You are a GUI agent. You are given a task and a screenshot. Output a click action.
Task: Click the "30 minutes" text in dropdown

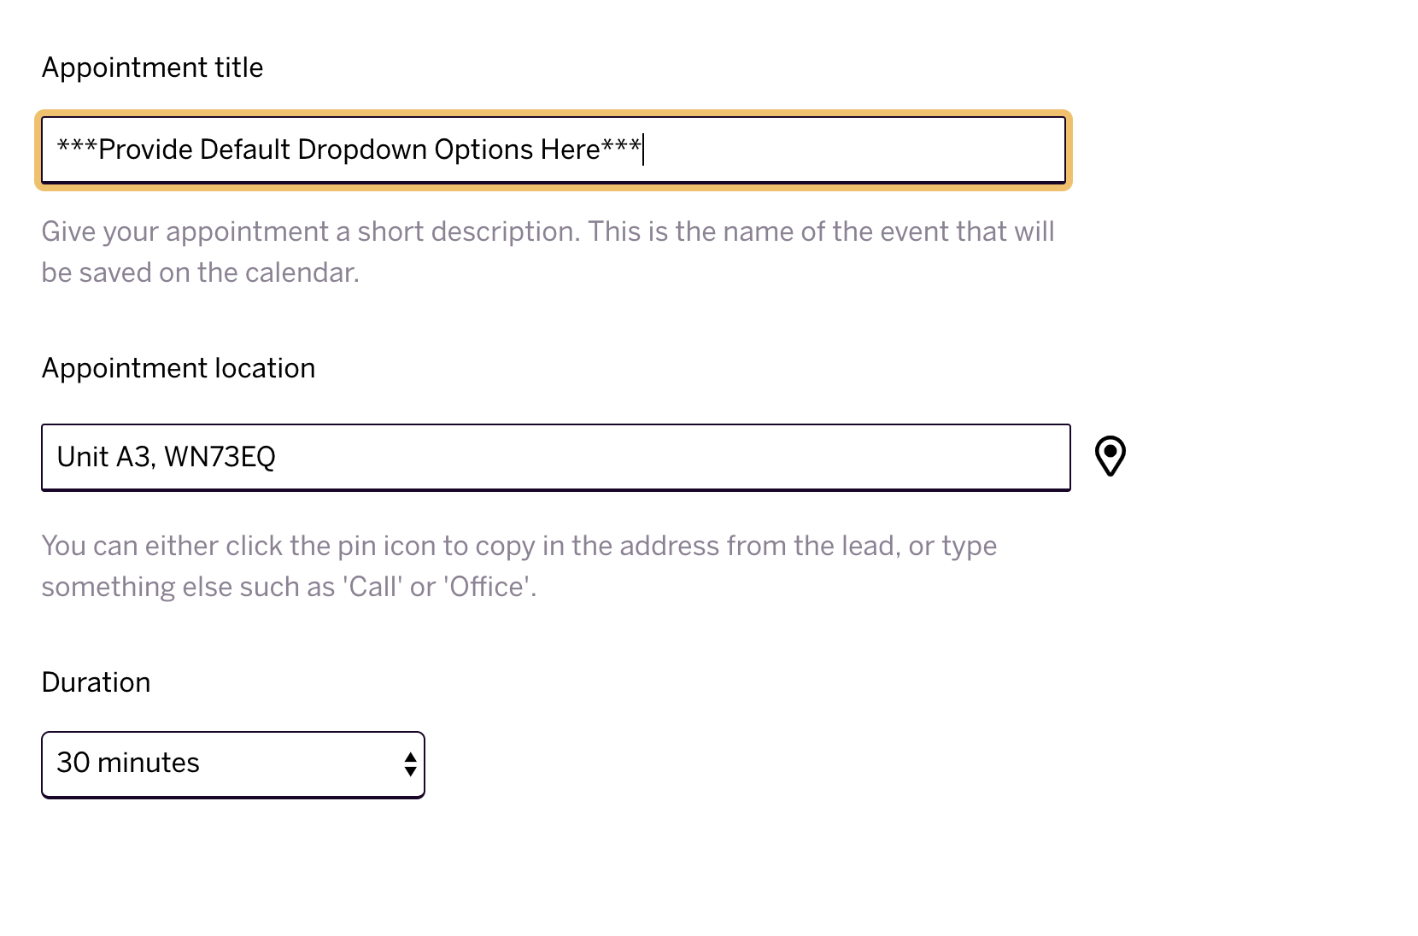[x=128, y=763]
